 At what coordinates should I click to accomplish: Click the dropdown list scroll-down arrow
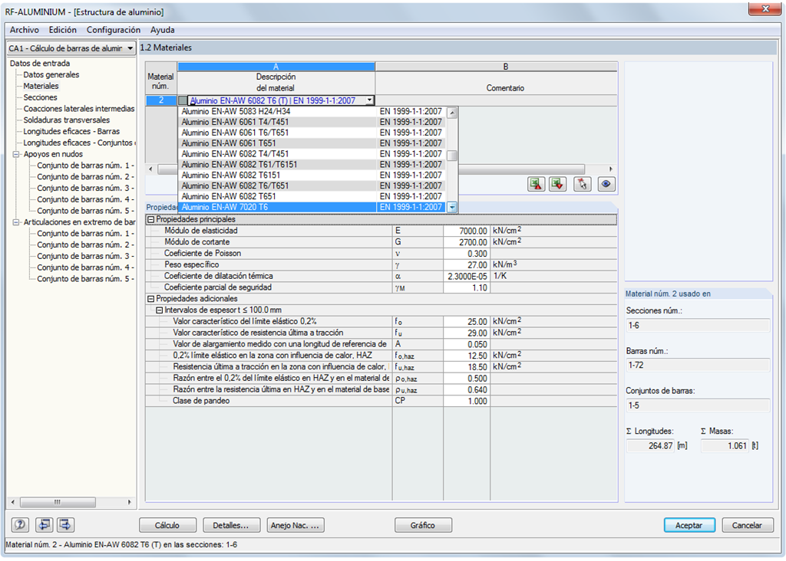452,207
